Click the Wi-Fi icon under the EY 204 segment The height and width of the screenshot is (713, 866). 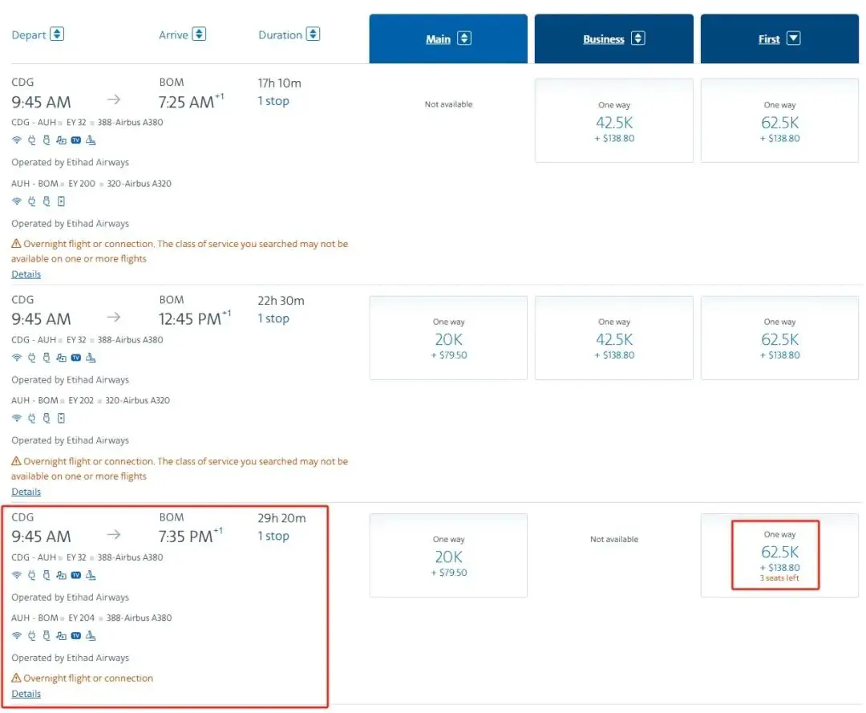point(15,635)
